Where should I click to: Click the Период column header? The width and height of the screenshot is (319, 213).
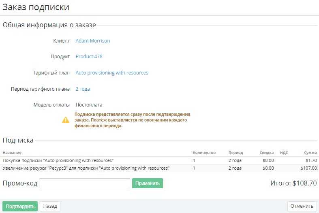(x=236, y=153)
